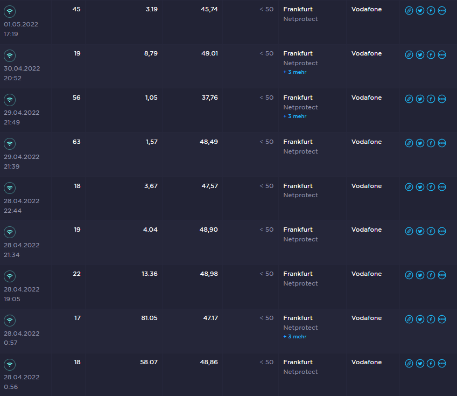457x396 pixels.
Task: Open more options for the 21:39 test
Action: (x=442, y=143)
